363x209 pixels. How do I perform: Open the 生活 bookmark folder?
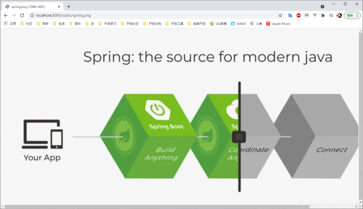coord(59,24)
